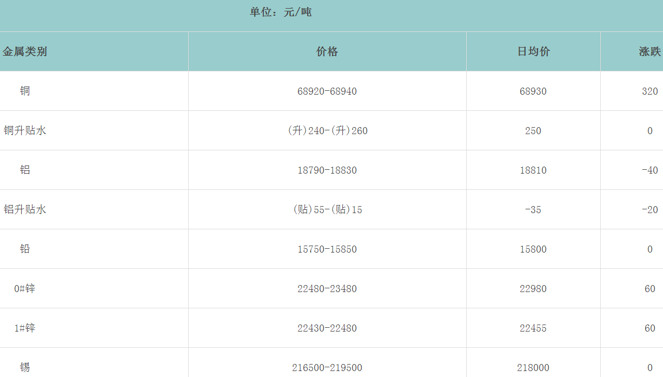
Task: Click the 0#锌 row label
Action: coord(25,288)
